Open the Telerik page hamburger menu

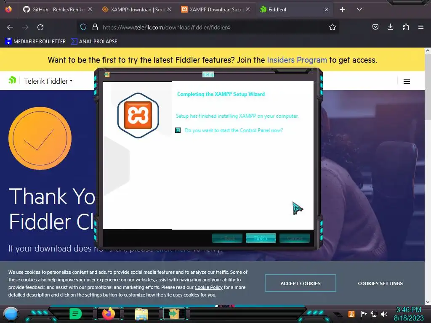[x=407, y=82]
